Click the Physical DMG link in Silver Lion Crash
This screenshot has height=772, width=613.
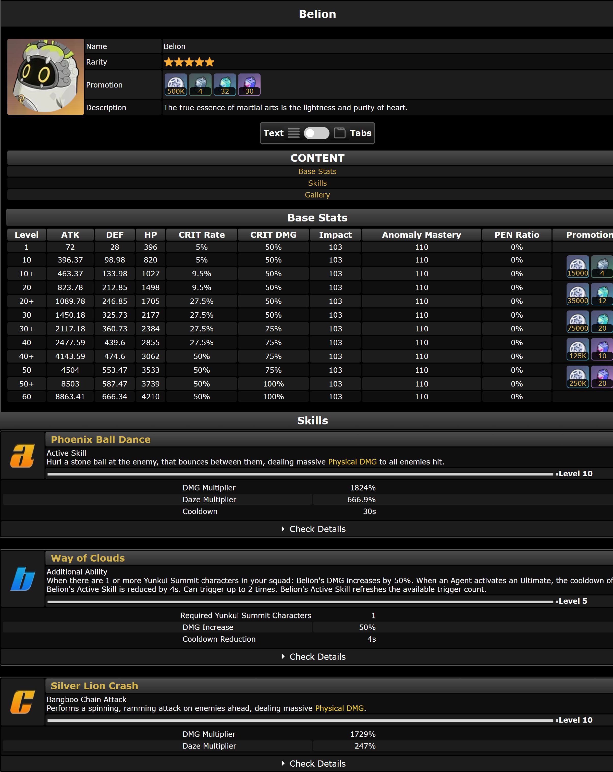(340, 708)
